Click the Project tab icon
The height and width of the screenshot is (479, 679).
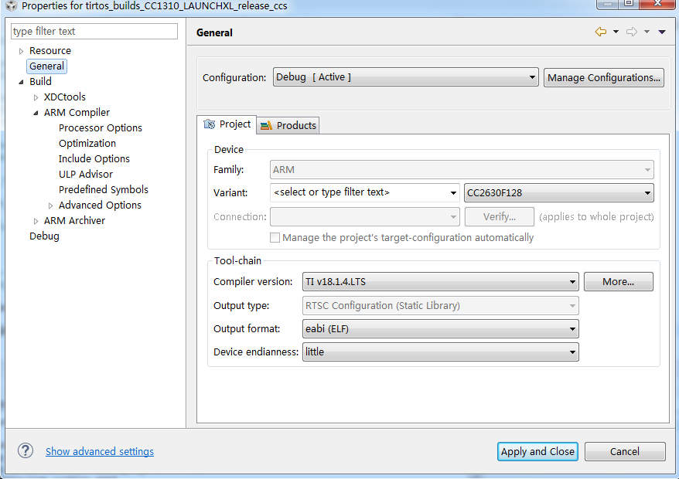(x=209, y=124)
